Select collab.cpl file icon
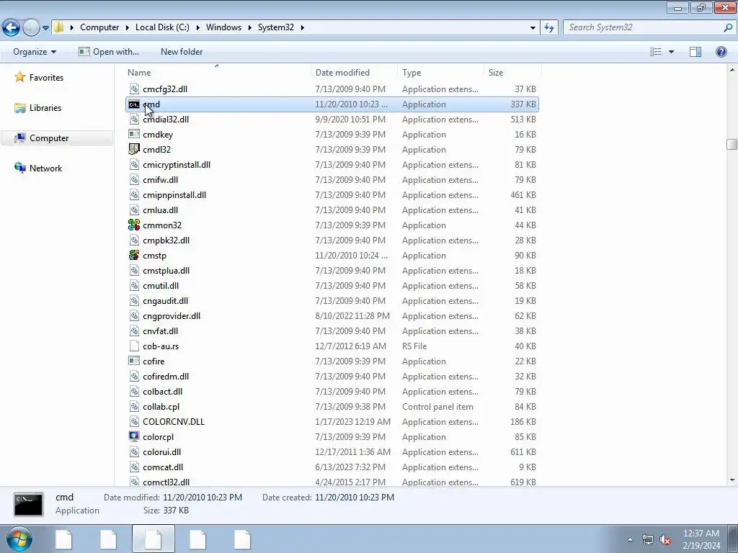 pos(133,407)
